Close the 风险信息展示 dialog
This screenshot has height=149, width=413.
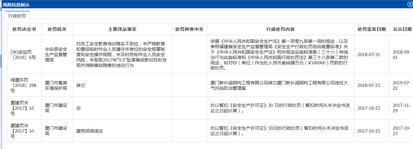point(410,4)
